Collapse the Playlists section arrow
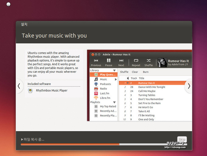207x156 pixels. point(114,102)
